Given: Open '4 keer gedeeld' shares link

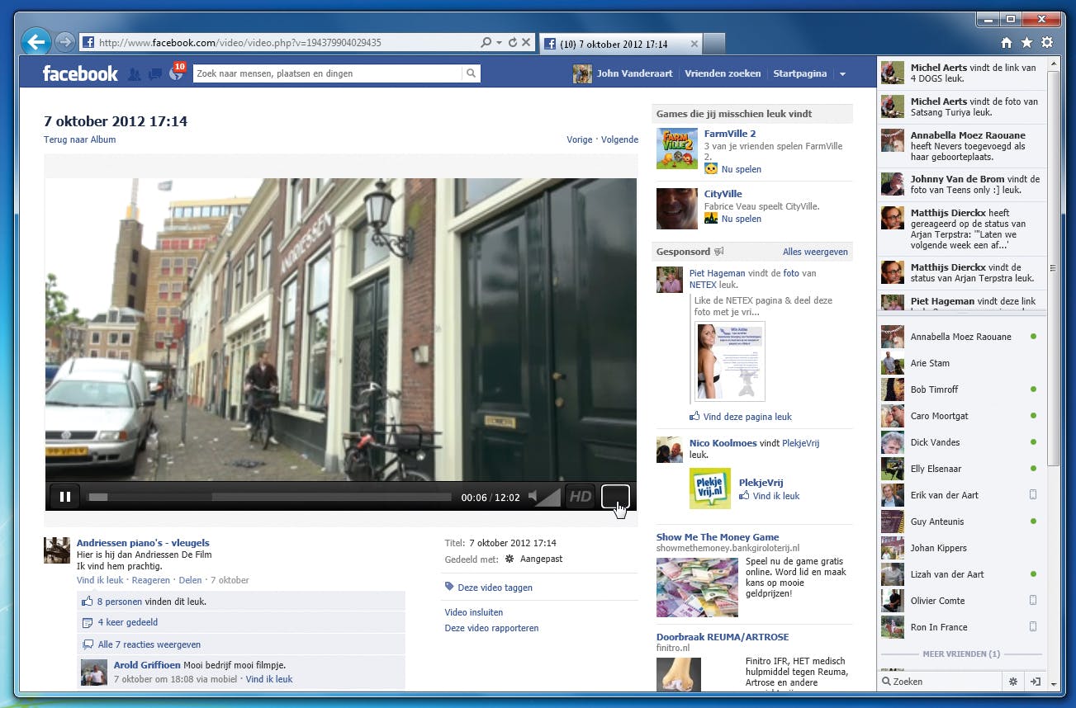Looking at the screenshot, I should pyautogui.click(x=128, y=622).
